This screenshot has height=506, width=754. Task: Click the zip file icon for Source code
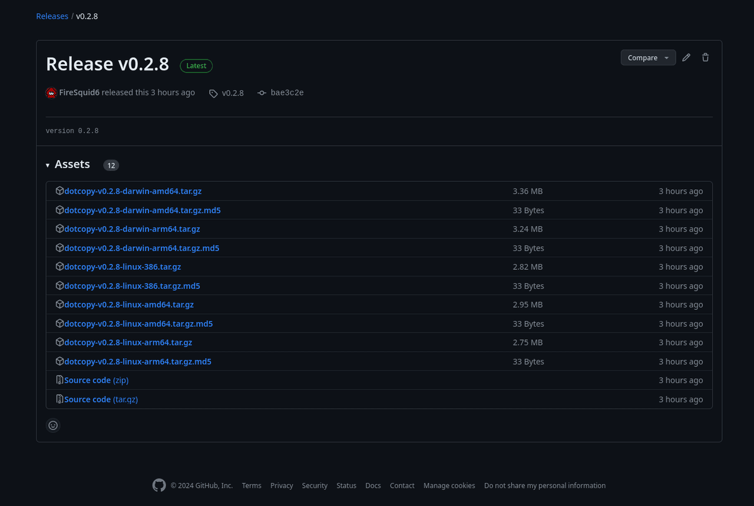(59, 380)
